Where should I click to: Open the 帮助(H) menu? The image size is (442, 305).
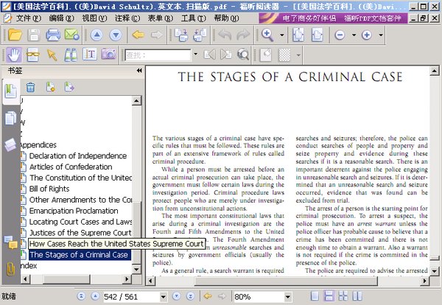tap(226, 18)
